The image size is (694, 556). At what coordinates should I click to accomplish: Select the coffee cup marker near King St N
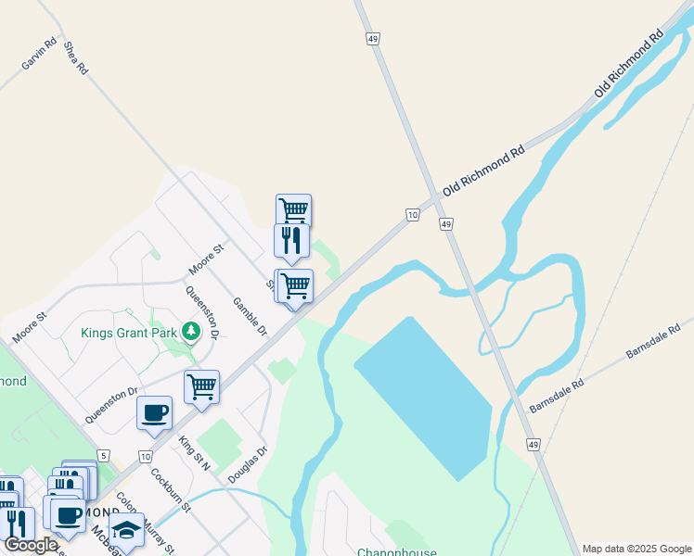[x=154, y=414]
